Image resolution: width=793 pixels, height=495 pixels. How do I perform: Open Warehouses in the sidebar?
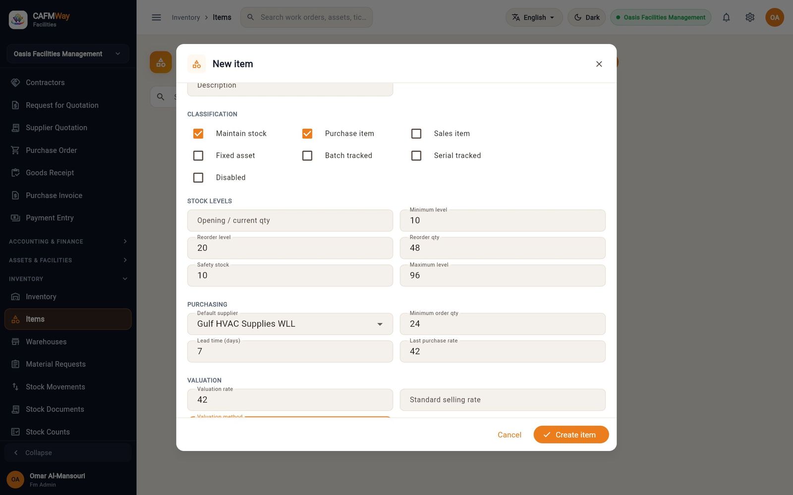pyautogui.click(x=68, y=342)
